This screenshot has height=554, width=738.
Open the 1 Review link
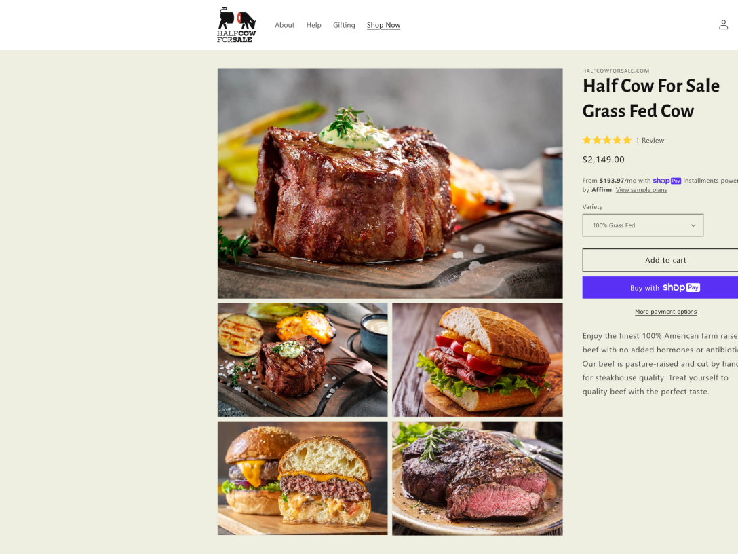[x=650, y=141]
